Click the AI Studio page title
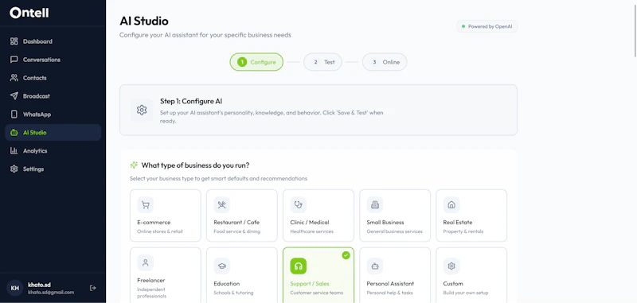The image size is (637, 303). point(144,21)
